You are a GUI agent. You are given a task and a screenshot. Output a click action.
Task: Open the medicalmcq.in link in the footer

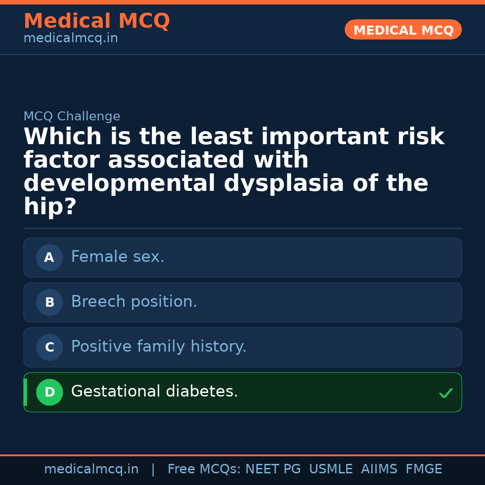[x=91, y=469]
